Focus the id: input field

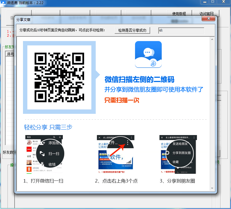tap(181, 31)
